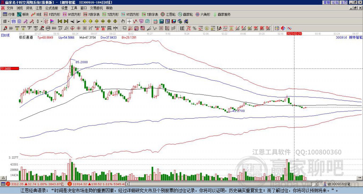Screen dimensions: 363x194
Task: Open the calendar icon labeled 21
Action: click(x=155, y=22)
